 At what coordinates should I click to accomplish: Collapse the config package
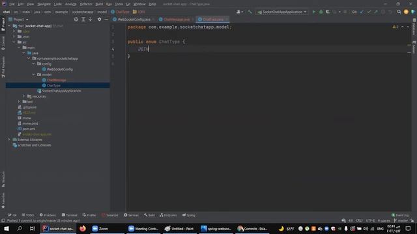[34, 64]
